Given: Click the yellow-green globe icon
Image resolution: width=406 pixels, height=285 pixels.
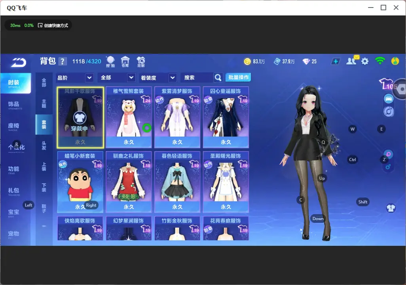Looking at the screenshot, I should point(395,61).
